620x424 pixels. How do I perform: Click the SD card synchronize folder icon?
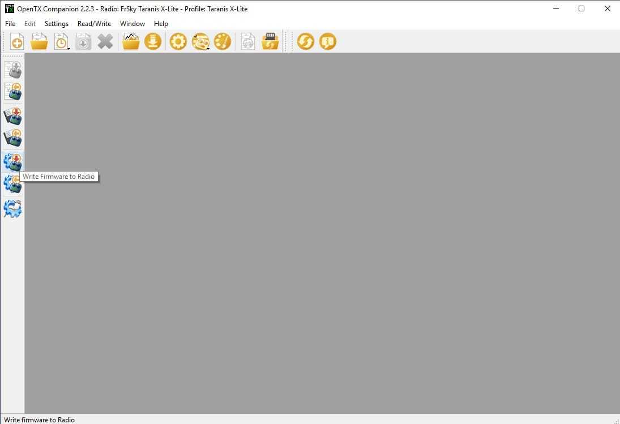pyautogui.click(x=270, y=41)
